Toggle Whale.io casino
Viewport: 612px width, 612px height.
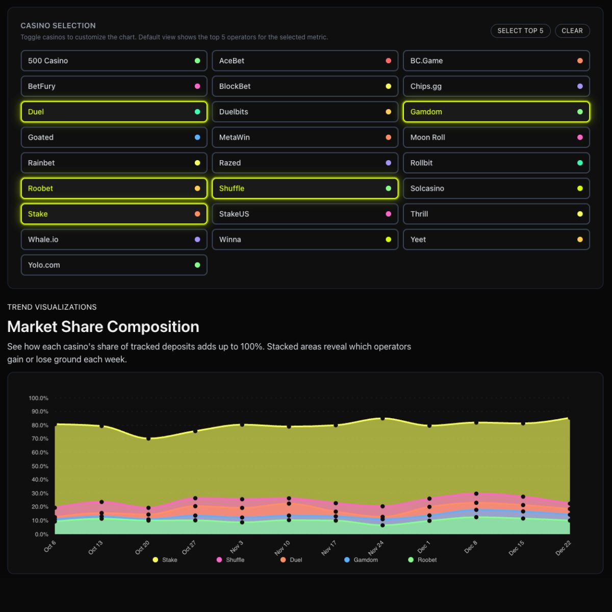pos(114,239)
